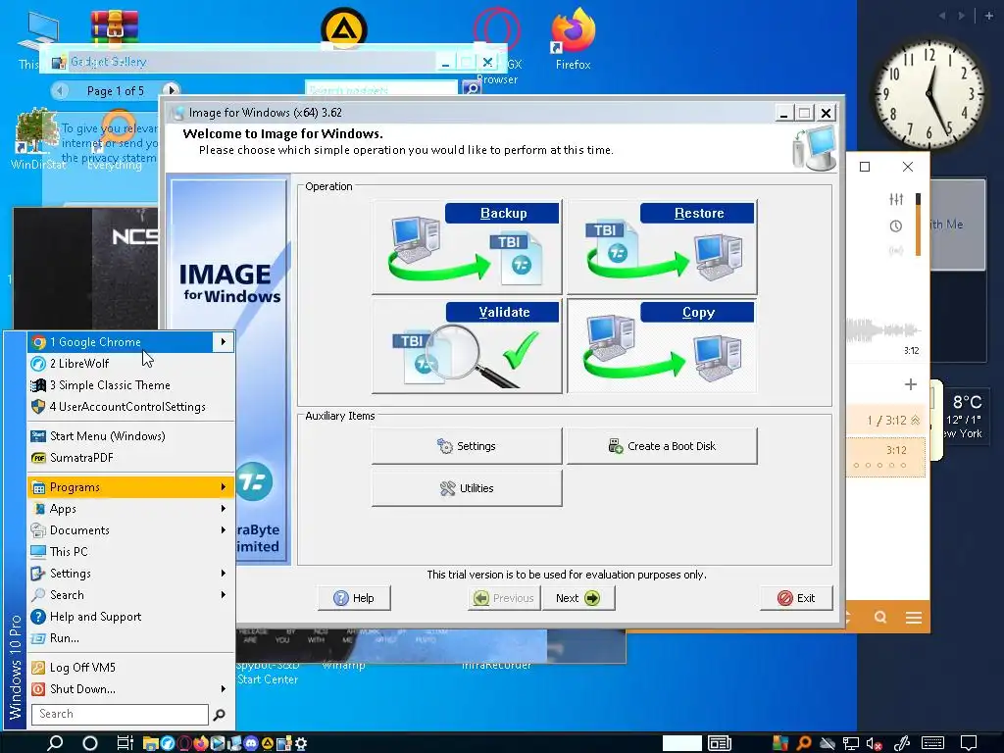This screenshot has height=753, width=1004.
Task: Open Task View on taskbar
Action: pos(125,743)
